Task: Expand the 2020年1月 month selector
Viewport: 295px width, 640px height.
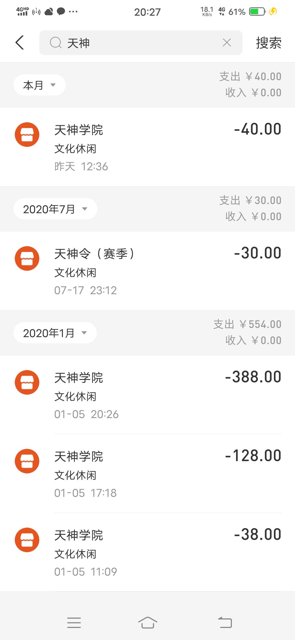Action: coord(55,333)
